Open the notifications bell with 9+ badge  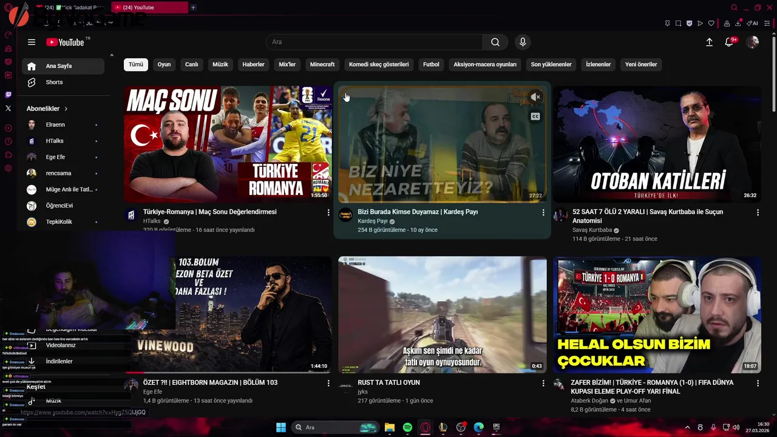tap(730, 42)
